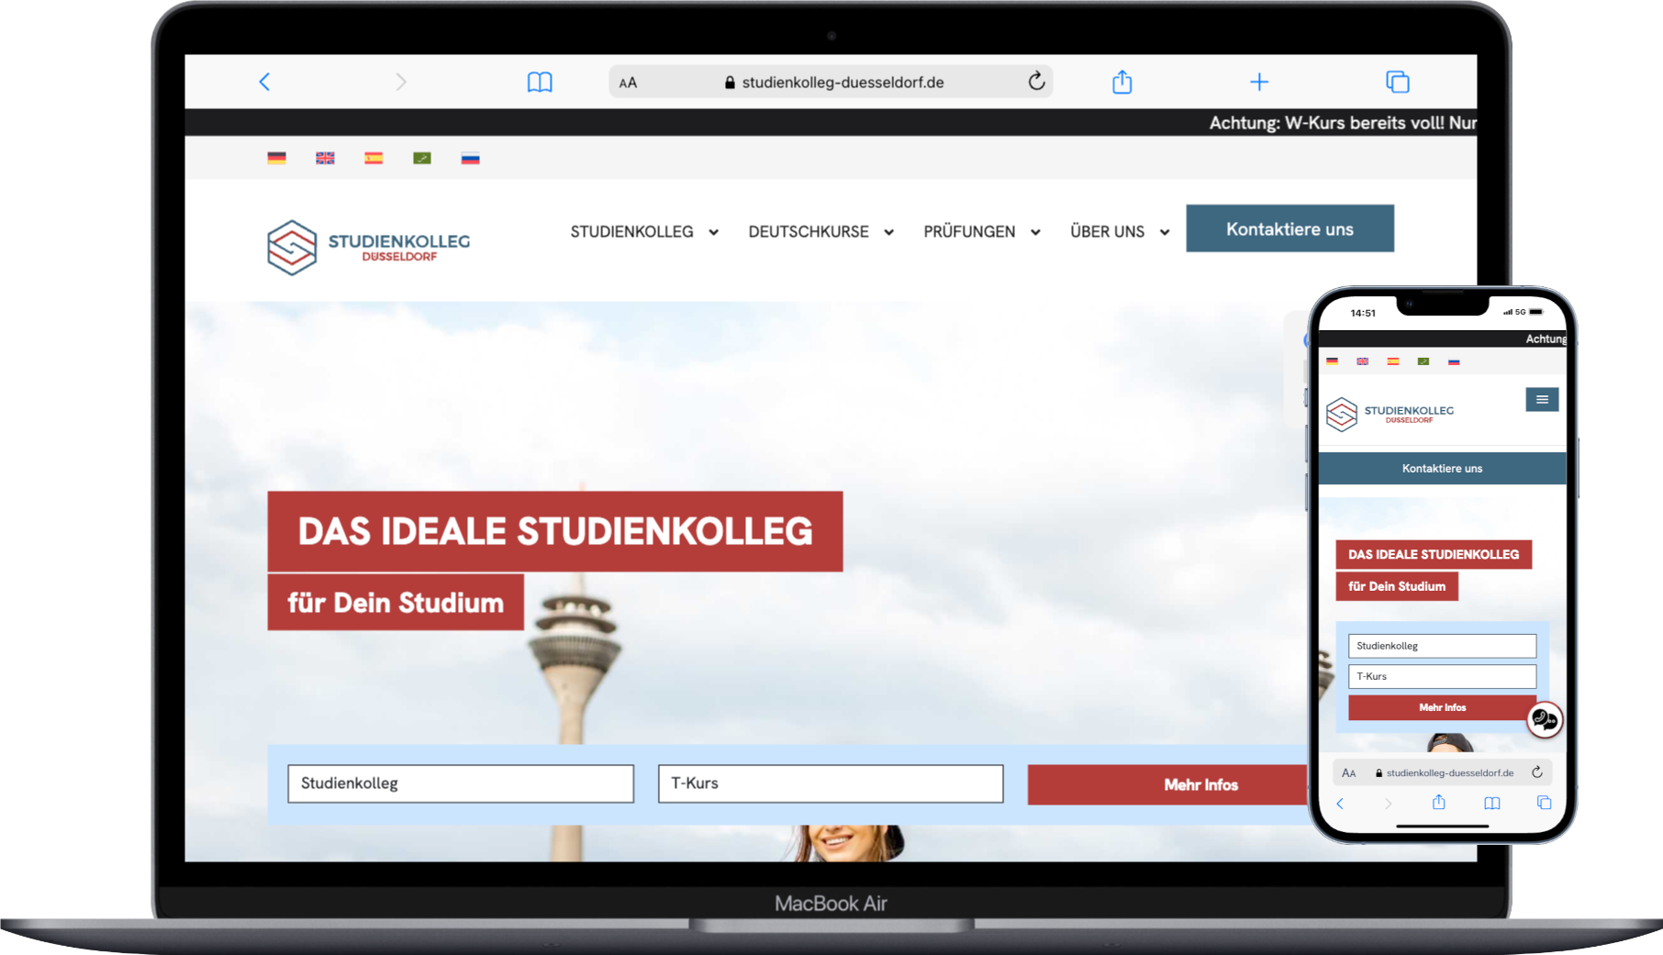Tap Kontaktiere uns bar on phone
The height and width of the screenshot is (955, 1663).
coord(1442,468)
